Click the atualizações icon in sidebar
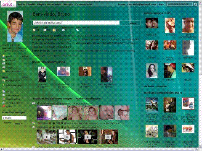This screenshot has height=151, width=202. click(4, 99)
